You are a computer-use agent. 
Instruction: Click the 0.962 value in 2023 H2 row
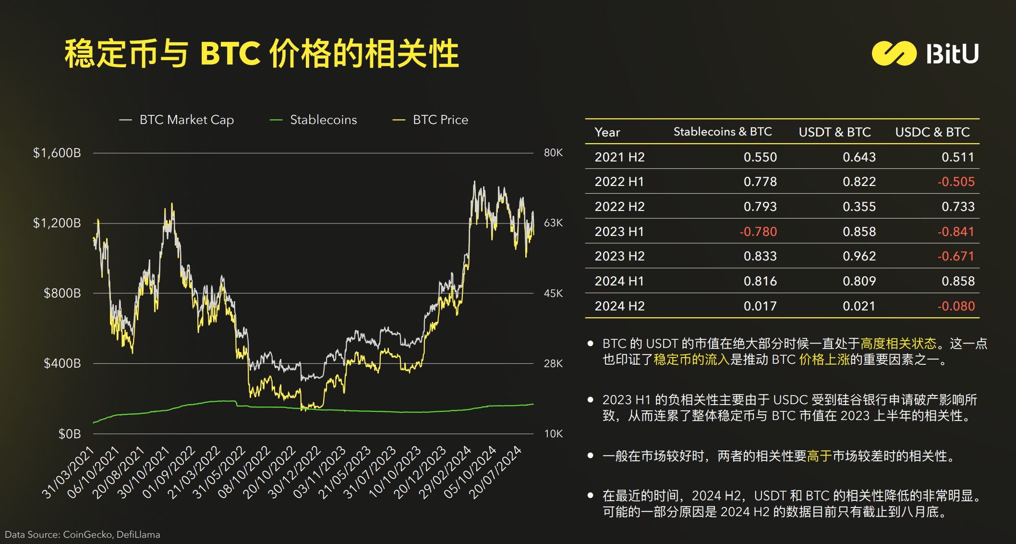tap(859, 256)
